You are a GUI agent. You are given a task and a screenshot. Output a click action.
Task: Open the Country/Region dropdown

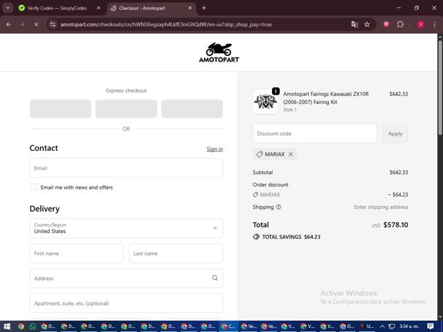(x=126, y=228)
